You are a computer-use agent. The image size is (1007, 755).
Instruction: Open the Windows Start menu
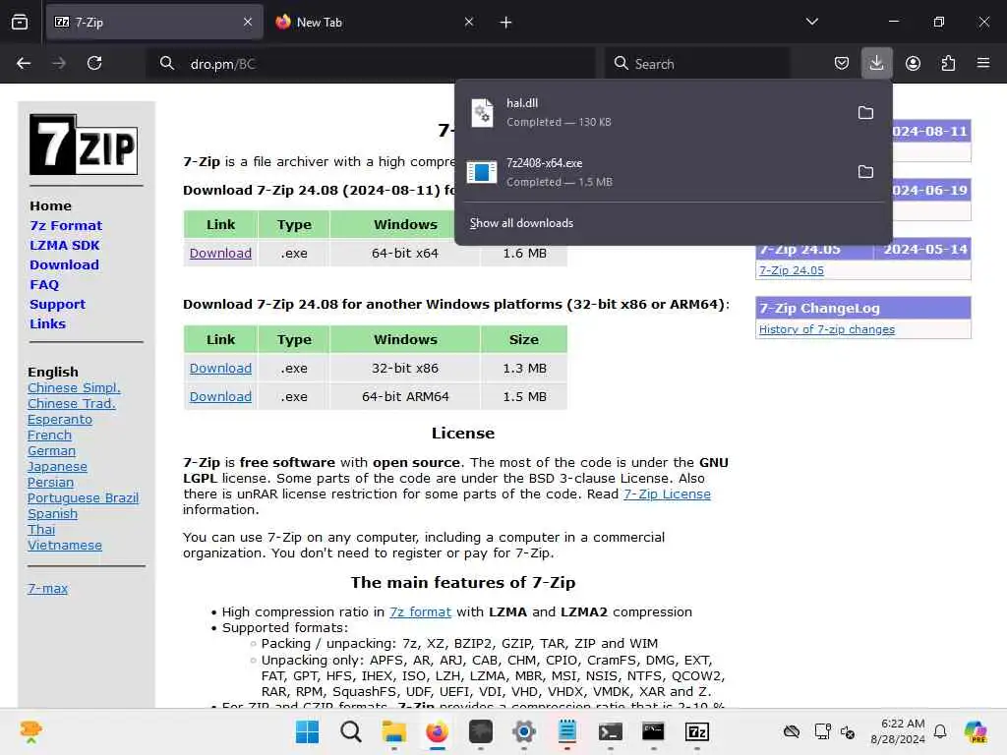click(x=307, y=731)
